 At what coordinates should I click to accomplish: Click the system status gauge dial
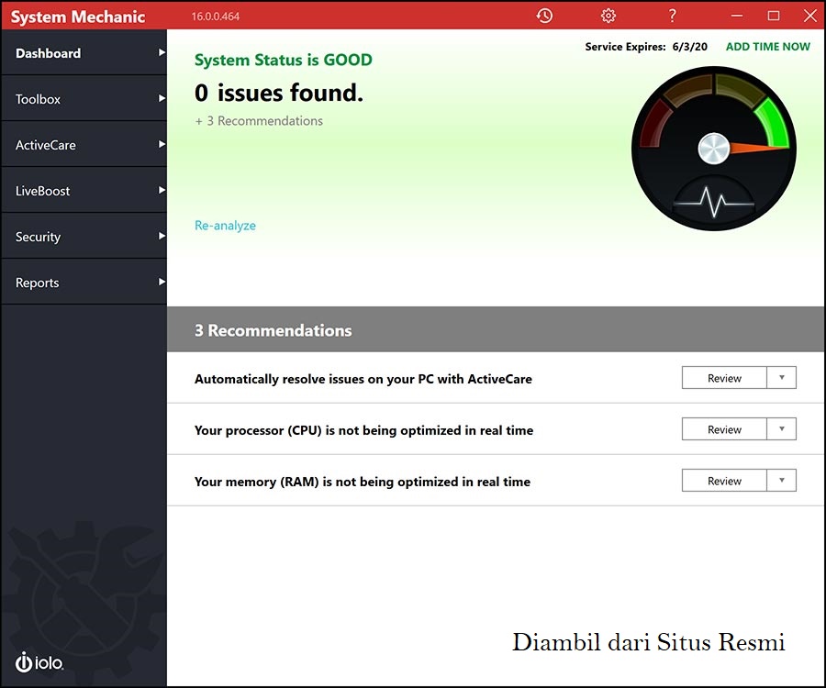click(x=713, y=147)
